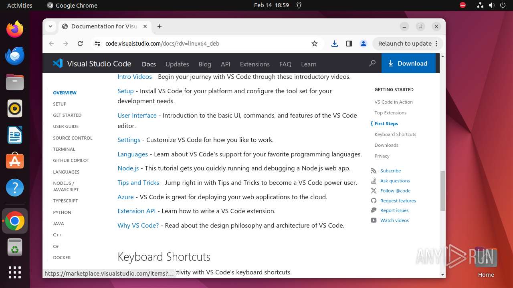The width and height of the screenshot is (513, 288).
Task: Open Trash from the dock
Action: click(15, 247)
